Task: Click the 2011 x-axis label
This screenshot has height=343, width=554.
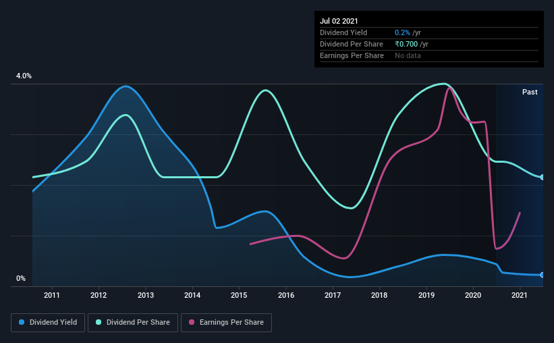Action: 51,295
